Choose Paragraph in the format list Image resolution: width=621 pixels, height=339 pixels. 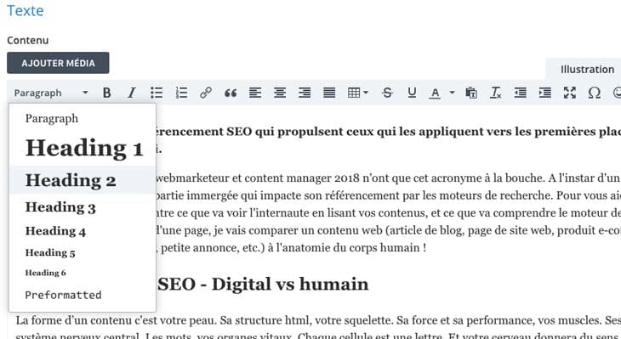[83, 118]
